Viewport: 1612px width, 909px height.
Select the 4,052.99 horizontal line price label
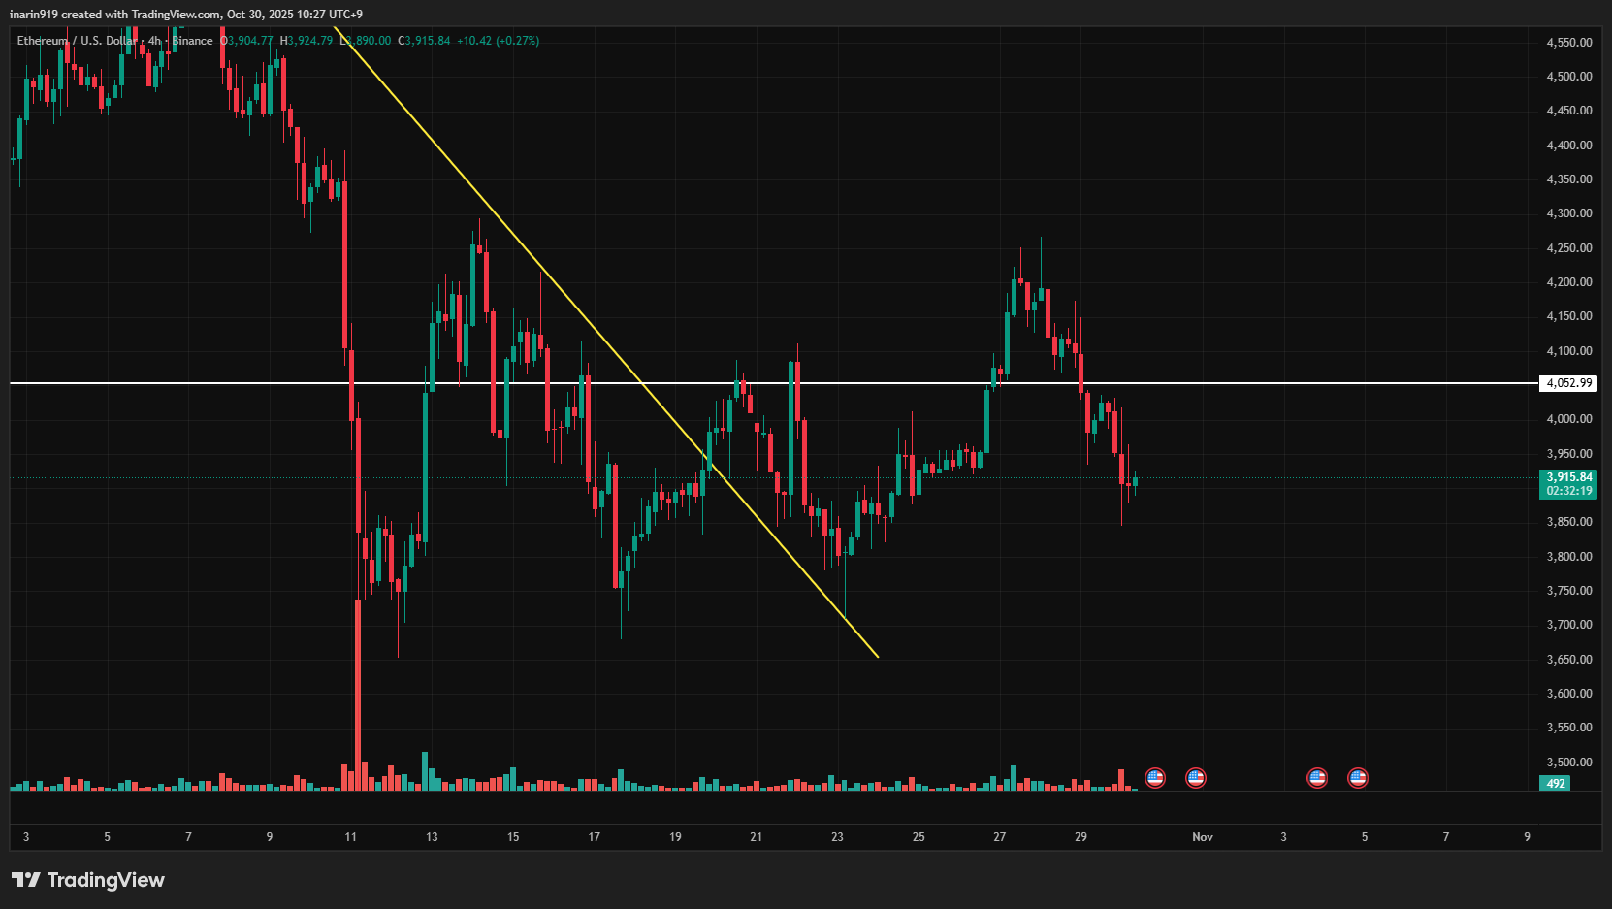pyautogui.click(x=1568, y=383)
